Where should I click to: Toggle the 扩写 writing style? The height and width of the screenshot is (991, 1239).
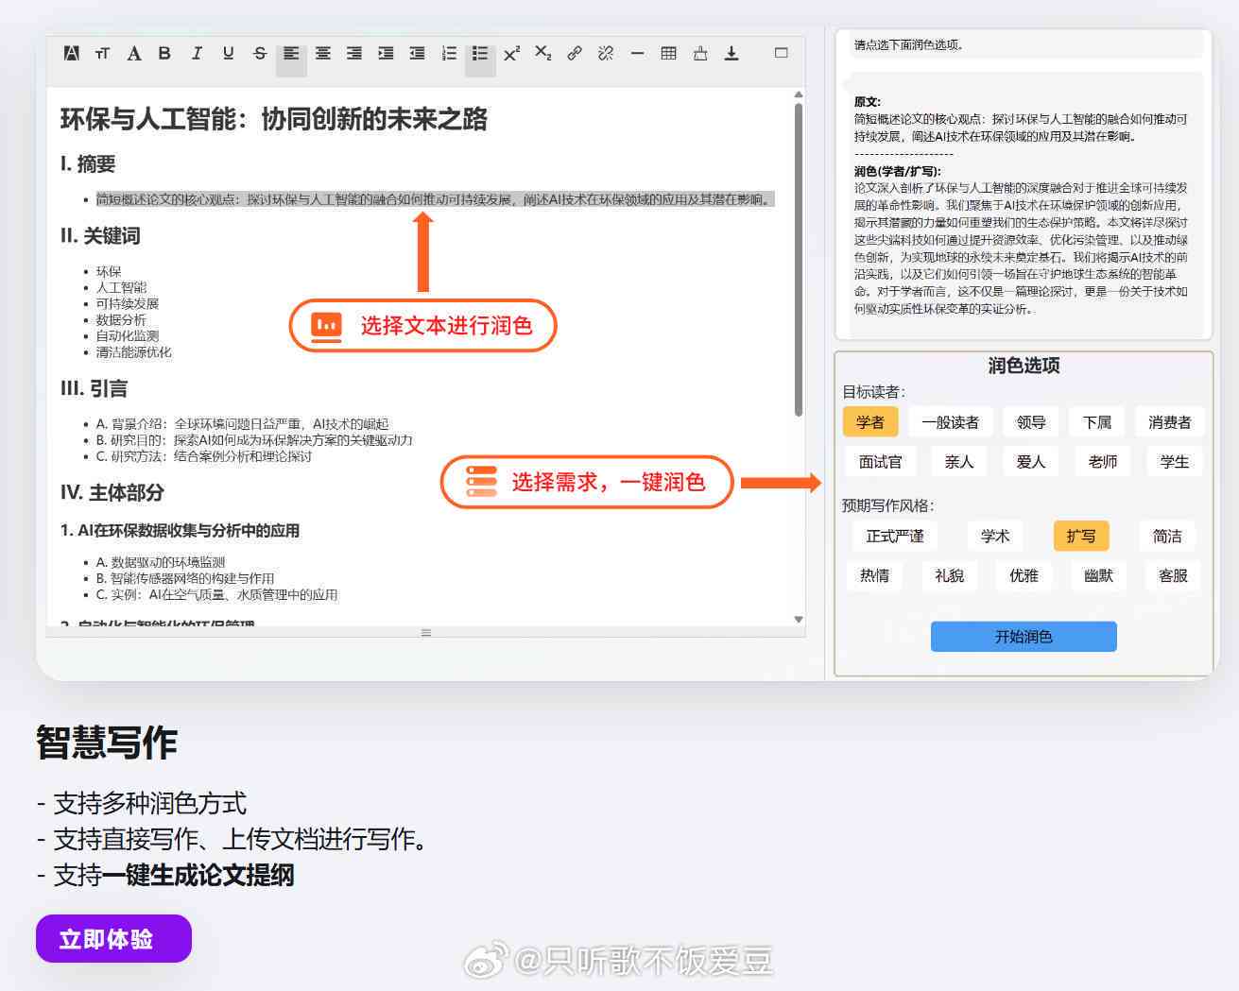click(x=1081, y=537)
